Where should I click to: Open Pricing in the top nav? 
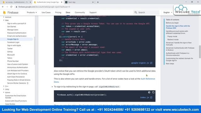pyautogui.click(x=58, y=13)
